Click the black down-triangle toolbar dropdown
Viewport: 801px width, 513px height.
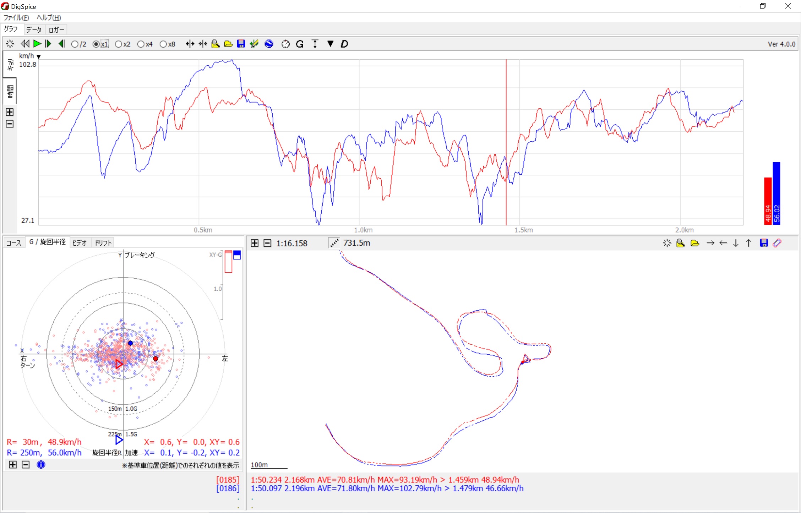(330, 44)
